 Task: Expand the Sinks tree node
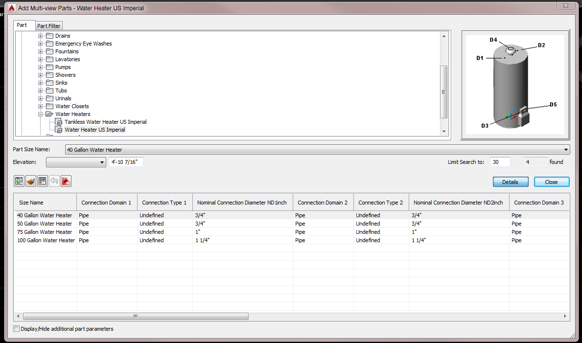tap(41, 82)
